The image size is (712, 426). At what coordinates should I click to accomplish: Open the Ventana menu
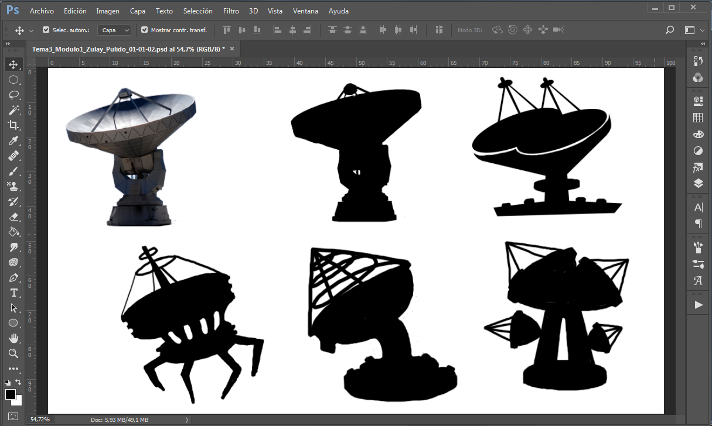click(306, 11)
